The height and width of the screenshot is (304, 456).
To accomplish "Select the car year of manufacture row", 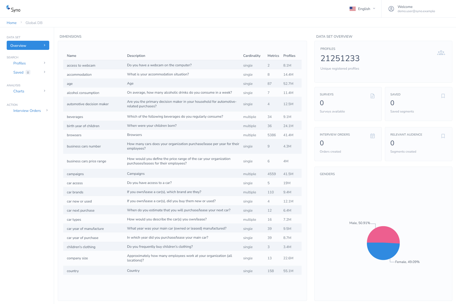I will [85, 229].
